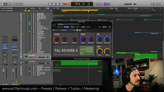Open the Note Pads icon
The image size is (164, 92).
pos(156,4)
